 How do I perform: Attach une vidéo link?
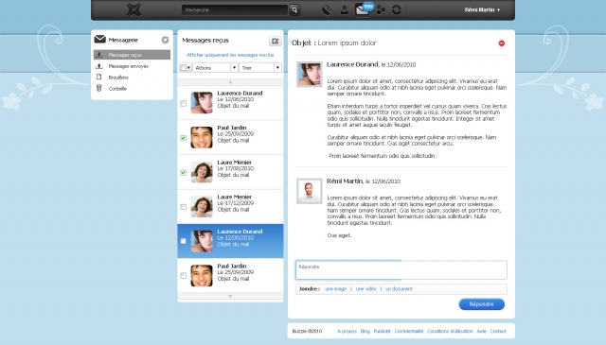click(x=365, y=288)
